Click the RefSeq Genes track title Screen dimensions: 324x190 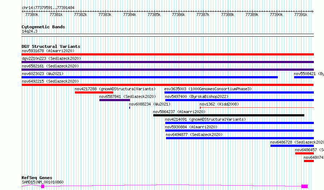pyautogui.click(x=37, y=178)
